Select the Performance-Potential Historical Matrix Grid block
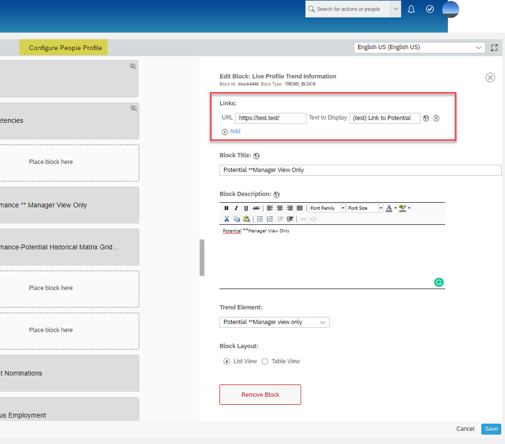 [69, 247]
